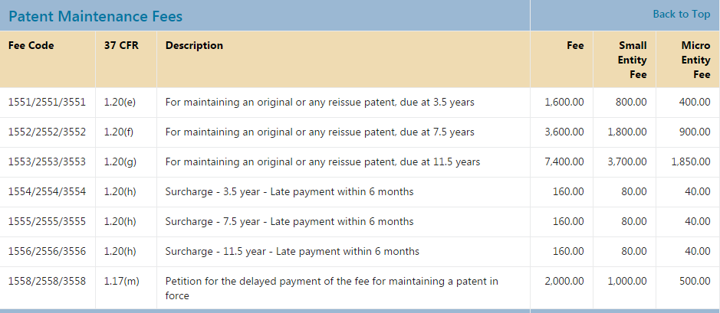Image resolution: width=720 pixels, height=313 pixels.
Task: Click the 1,000.00 small entity fee
Action: (626, 281)
